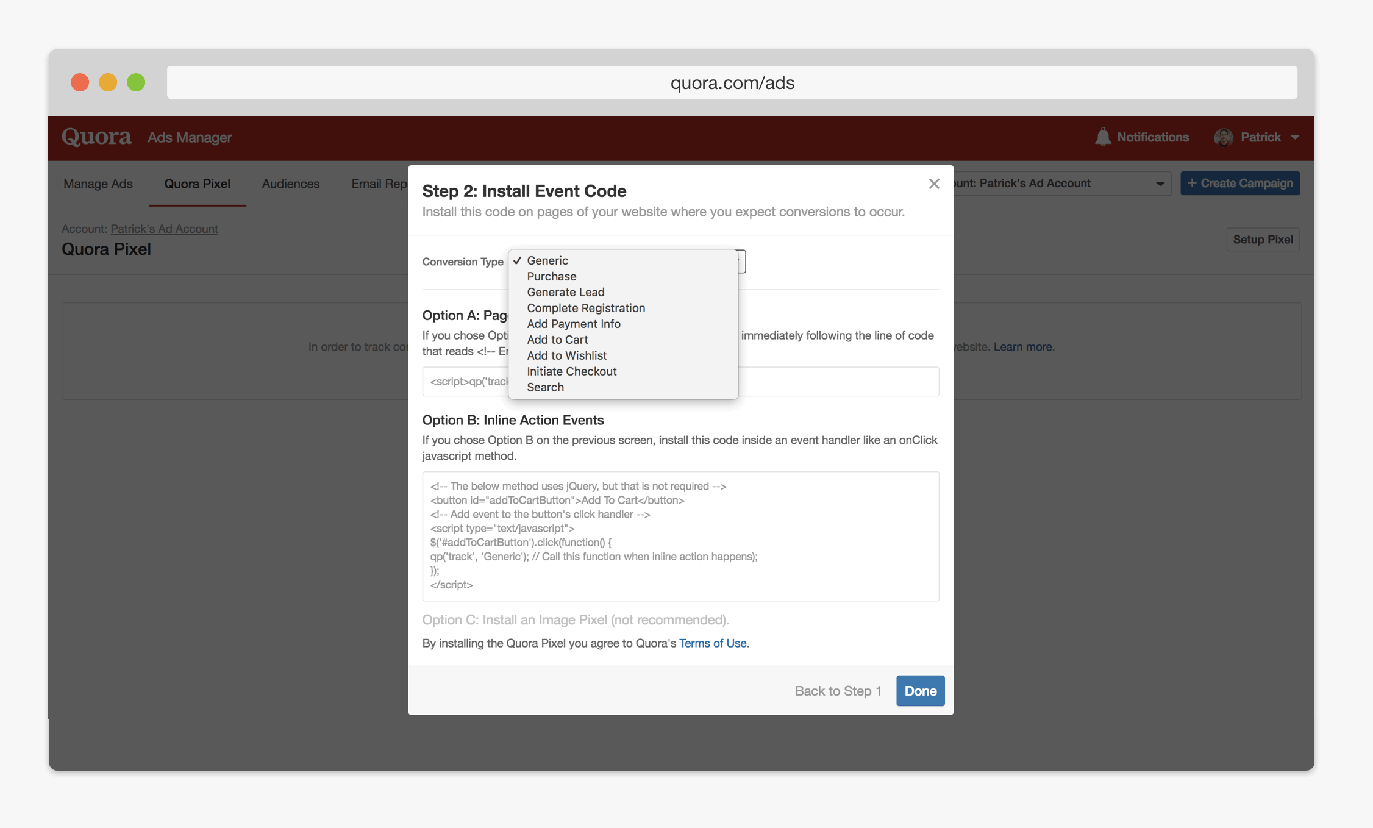1373x828 pixels.
Task: Pick Initiate Checkout conversion type
Action: 622,371
